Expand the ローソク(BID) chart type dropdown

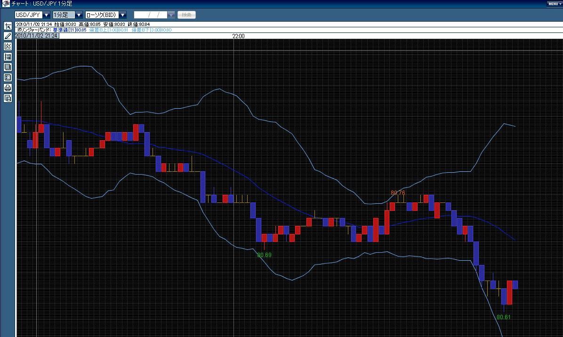tap(122, 15)
